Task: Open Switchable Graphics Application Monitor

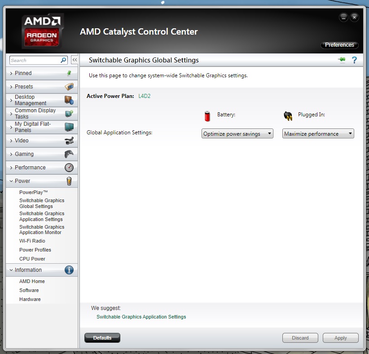Action: (42, 230)
